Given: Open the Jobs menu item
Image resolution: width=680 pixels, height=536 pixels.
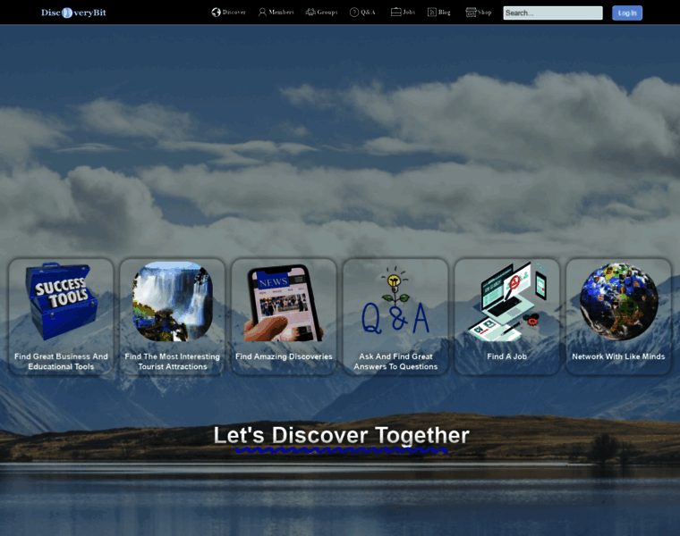Looking at the screenshot, I should (409, 13).
